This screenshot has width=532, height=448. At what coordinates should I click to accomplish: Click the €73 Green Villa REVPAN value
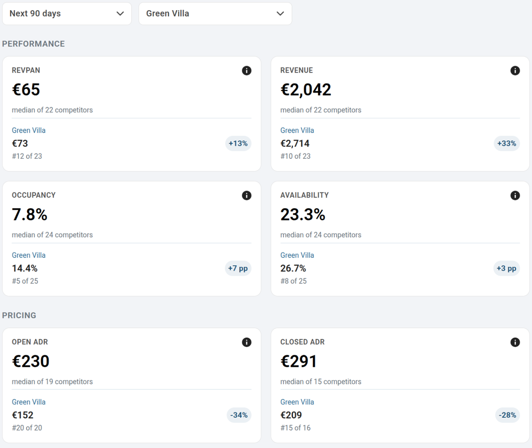point(20,144)
